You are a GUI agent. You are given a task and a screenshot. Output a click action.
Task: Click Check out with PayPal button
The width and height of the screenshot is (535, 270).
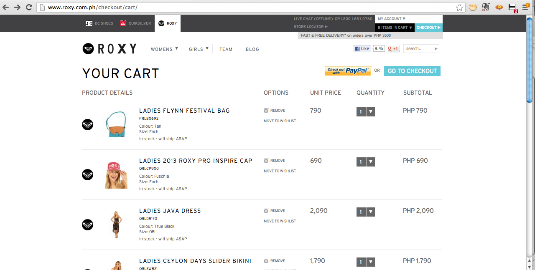(x=348, y=71)
